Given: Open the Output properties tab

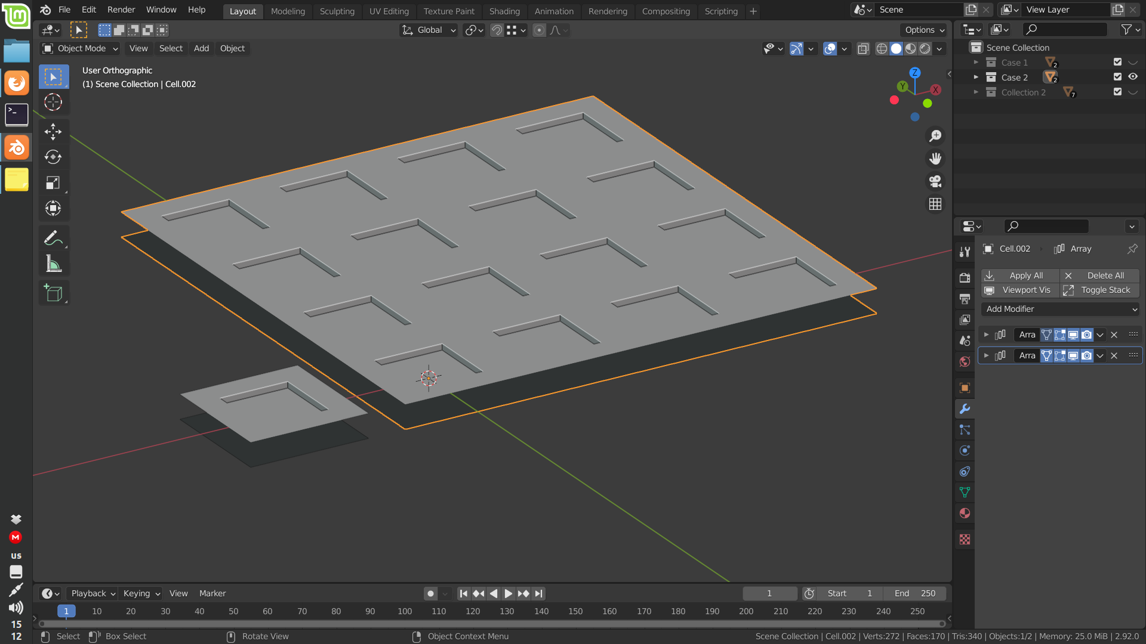Looking at the screenshot, I should 965,299.
